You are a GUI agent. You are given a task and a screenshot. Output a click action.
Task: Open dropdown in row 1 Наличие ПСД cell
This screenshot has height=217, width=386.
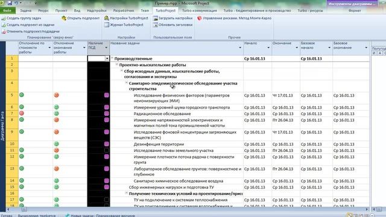tap(107, 58)
